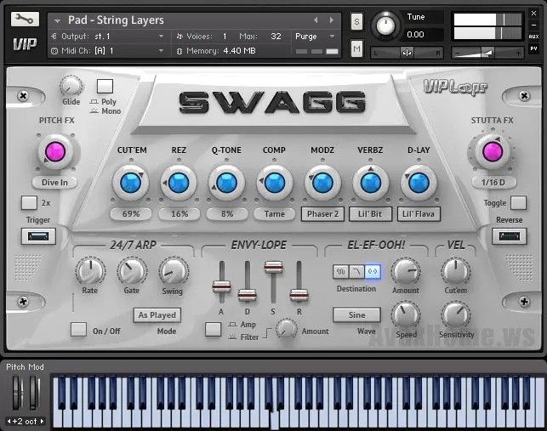Click the 8% Q-TONE value field
The height and width of the screenshot is (431, 547).
coord(227,213)
